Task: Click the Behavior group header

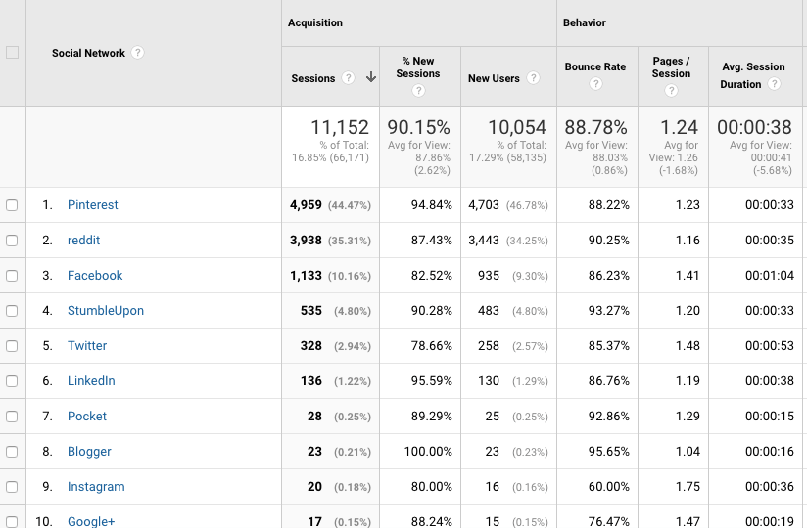Action: pyautogui.click(x=584, y=22)
